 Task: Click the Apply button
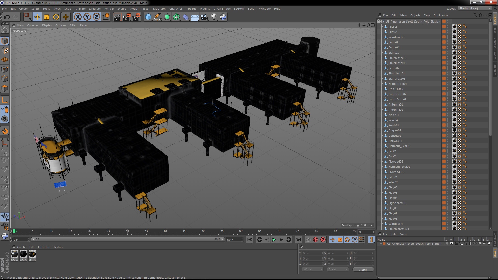[x=363, y=269]
